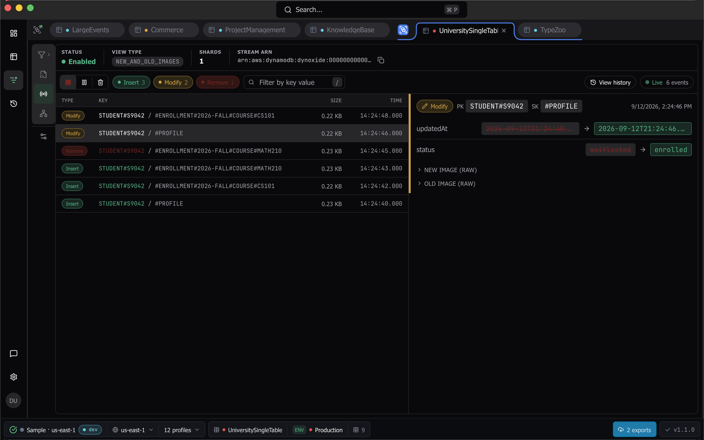Select the Remove MATH210 enrollment event row
704x440 pixels.
[x=232, y=151]
